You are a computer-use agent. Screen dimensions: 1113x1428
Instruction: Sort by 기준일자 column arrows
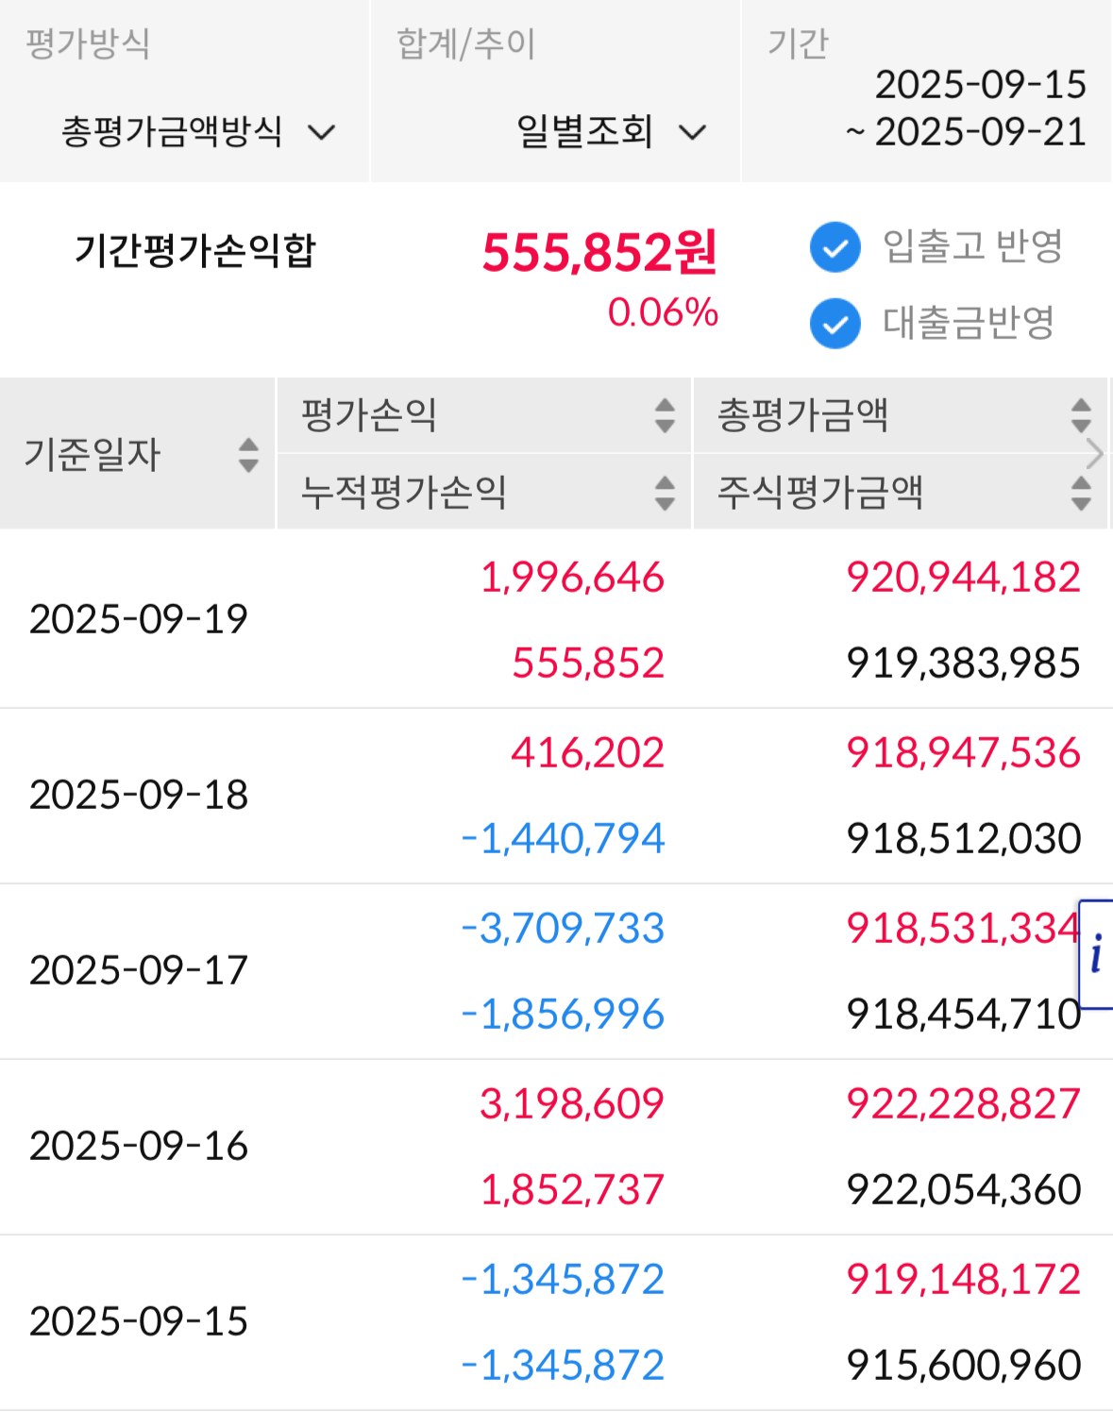click(248, 455)
